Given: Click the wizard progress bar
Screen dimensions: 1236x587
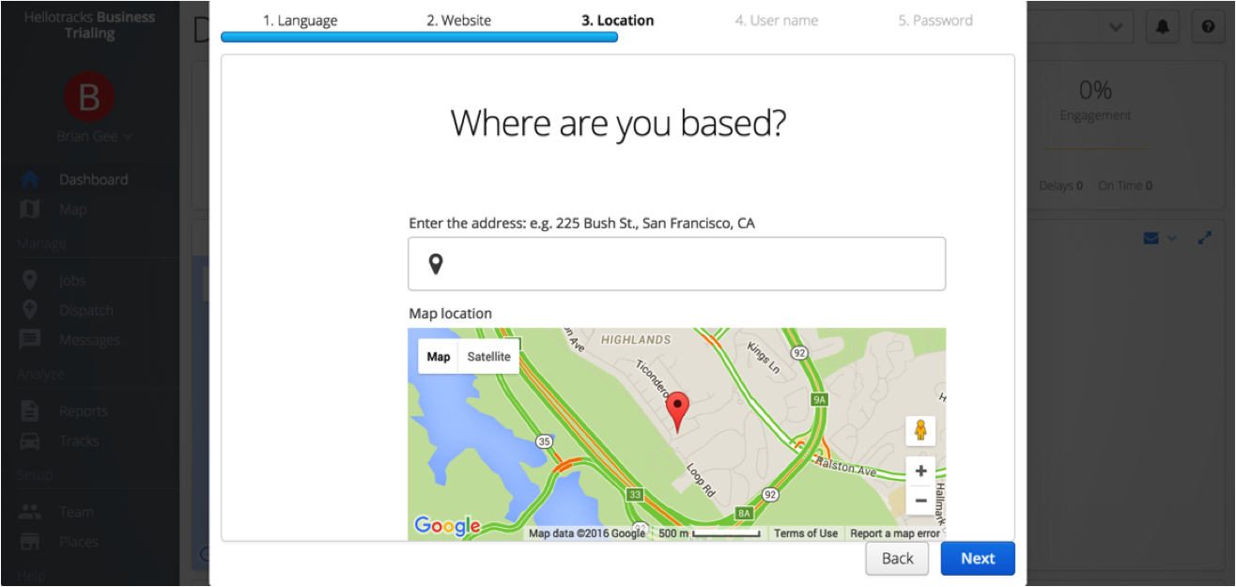Looking at the screenshot, I should (419, 38).
